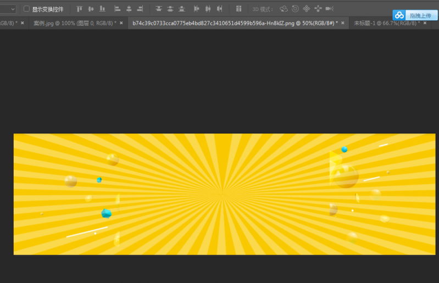This screenshot has height=283, width=439.
Task: Click the align left edges icon
Action: click(117, 9)
